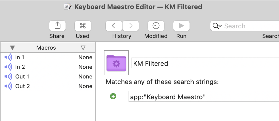Click the Macros column header label
The height and width of the screenshot is (121, 279).
[x=46, y=48]
